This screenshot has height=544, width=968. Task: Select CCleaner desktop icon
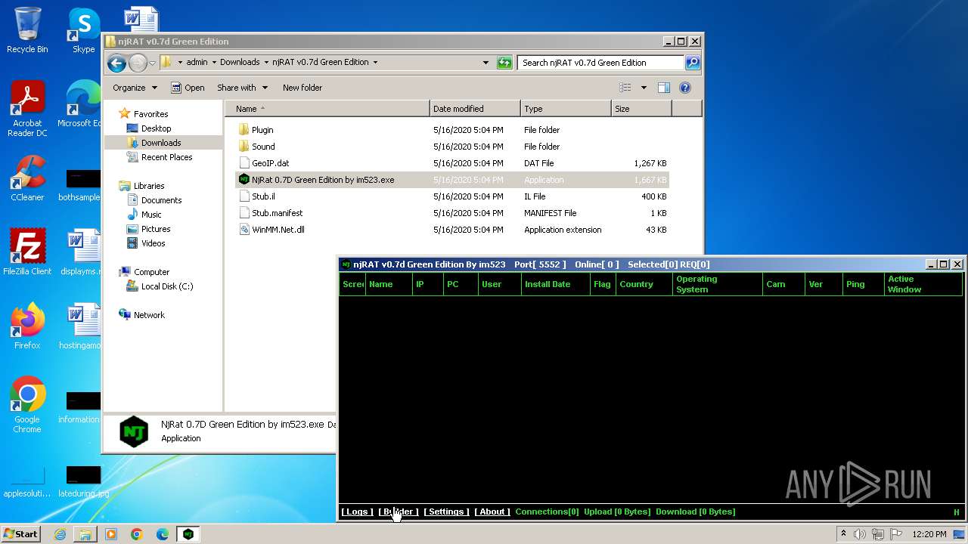pos(27,179)
